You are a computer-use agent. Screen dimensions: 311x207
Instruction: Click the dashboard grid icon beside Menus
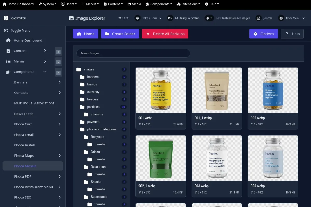point(59,62)
